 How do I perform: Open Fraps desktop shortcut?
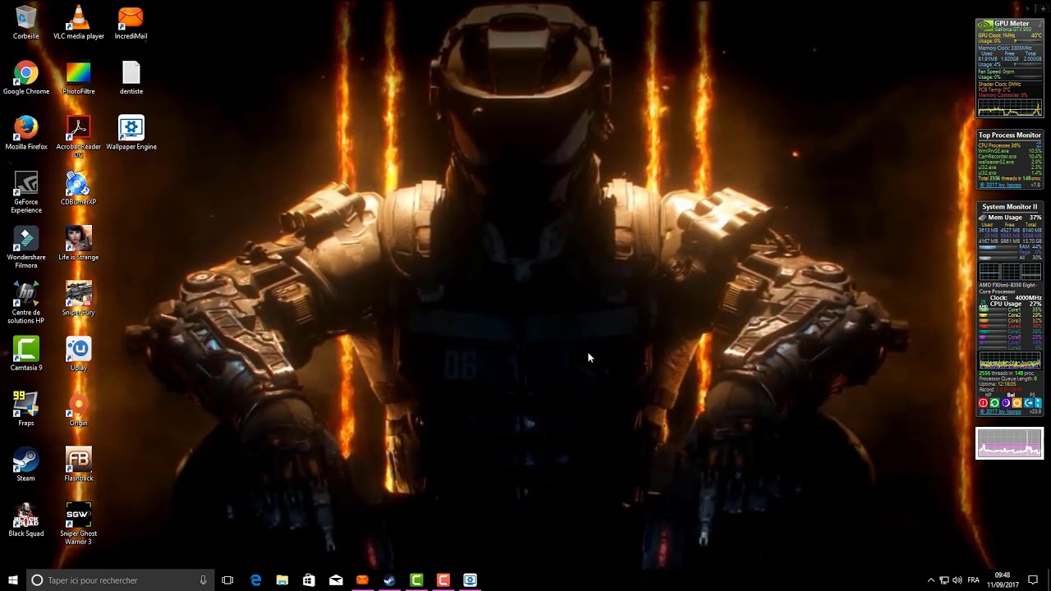[x=26, y=409]
